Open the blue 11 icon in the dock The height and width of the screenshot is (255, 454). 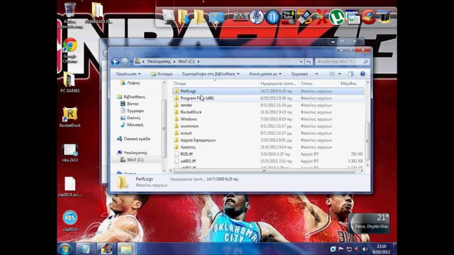point(272,17)
